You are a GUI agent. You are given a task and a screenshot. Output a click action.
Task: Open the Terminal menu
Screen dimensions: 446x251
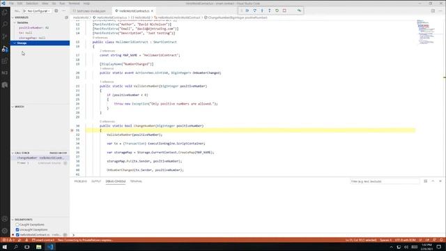point(75,3)
